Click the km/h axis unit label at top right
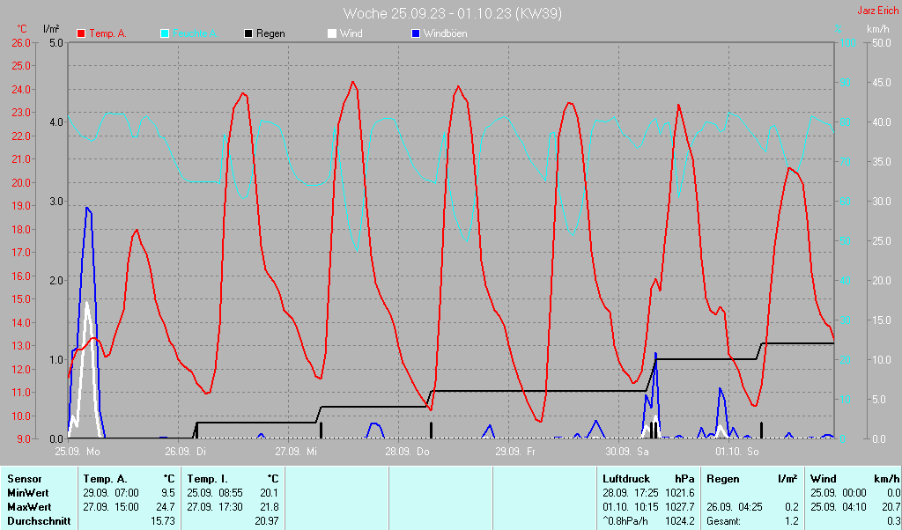Viewport: 902px width, 530px height. click(x=877, y=29)
